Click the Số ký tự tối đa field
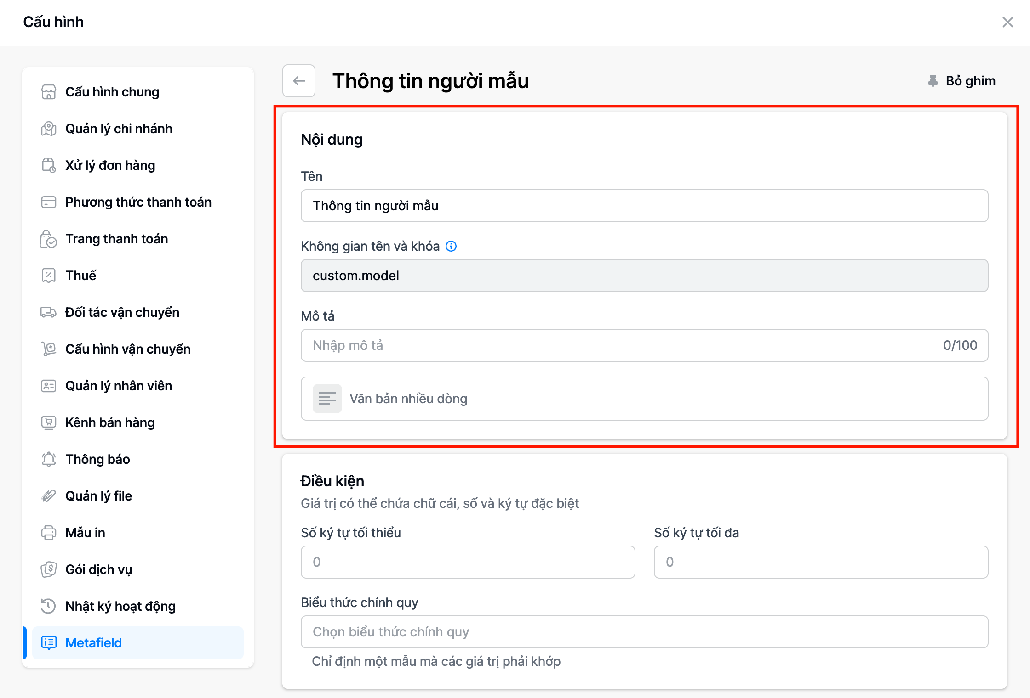1030x698 pixels. click(821, 562)
